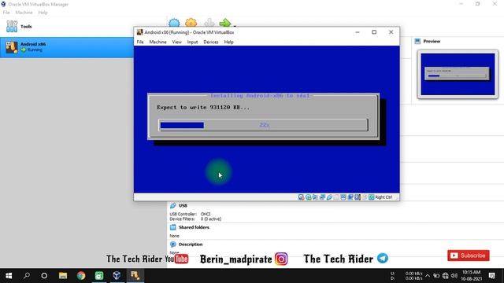Open Help menu in VirtualBox Manager

[43, 13]
